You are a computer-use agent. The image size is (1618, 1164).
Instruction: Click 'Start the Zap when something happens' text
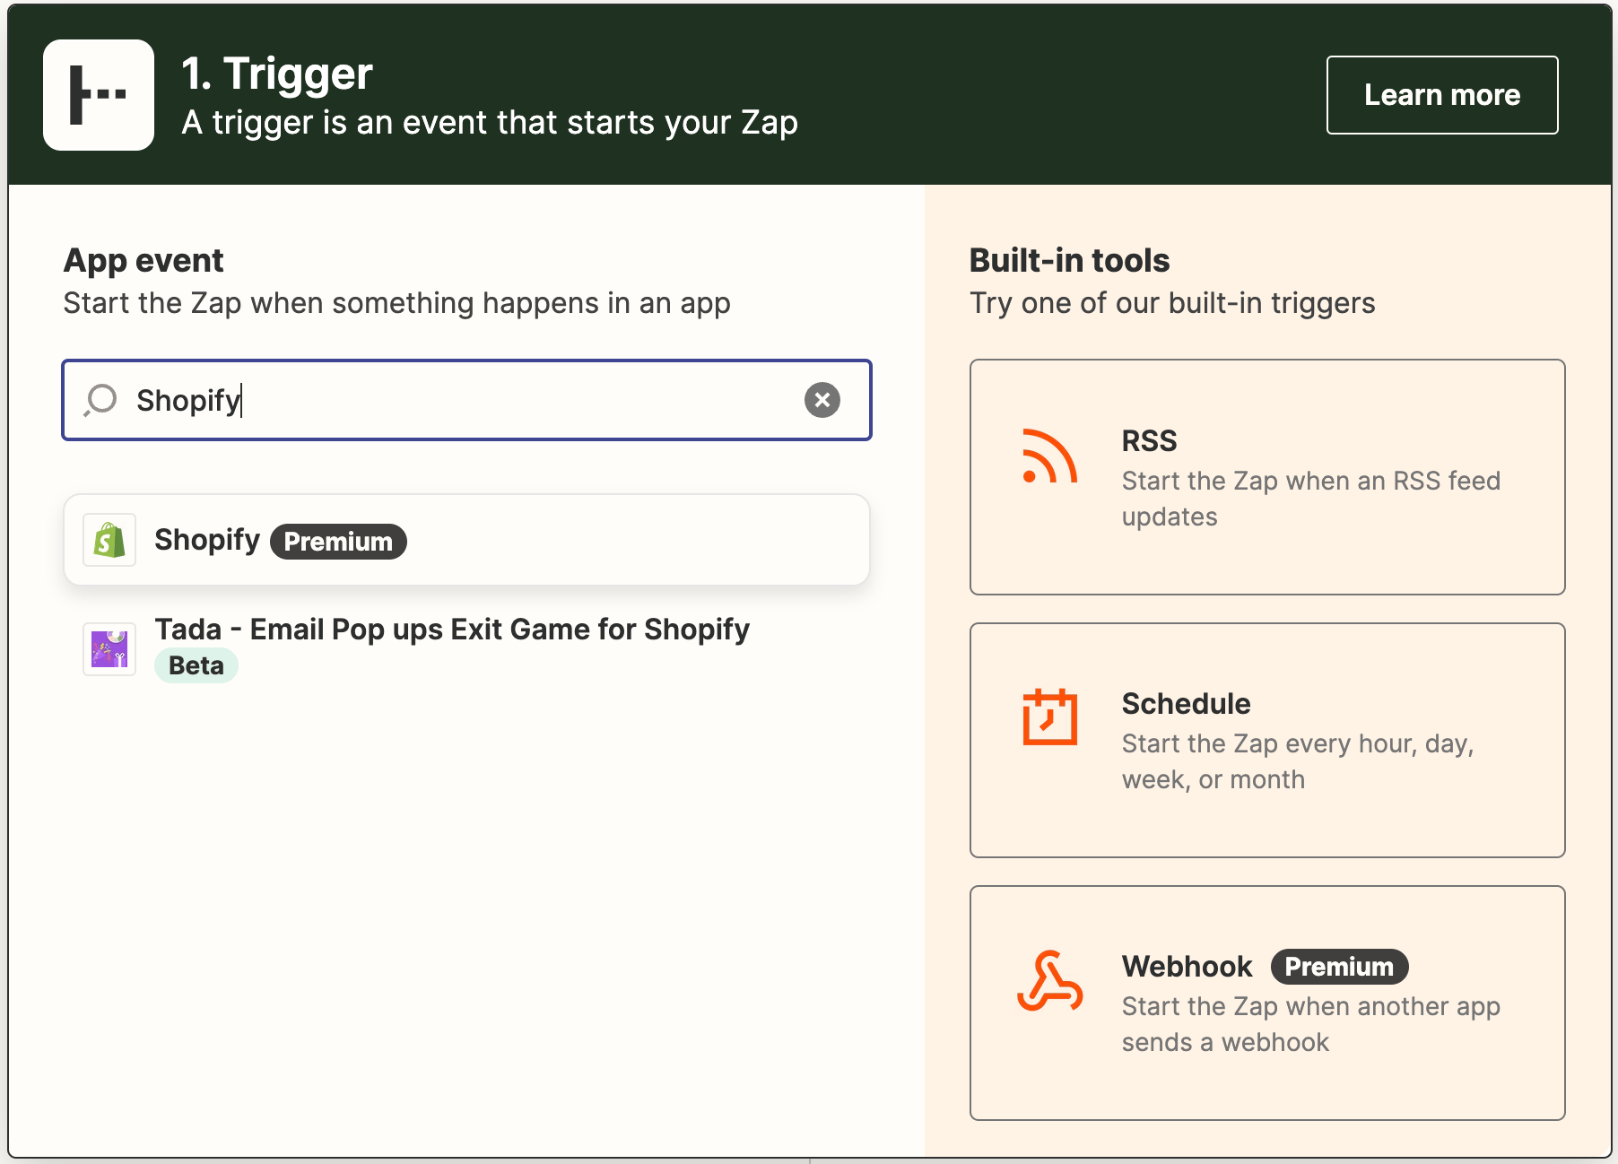(x=396, y=303)
